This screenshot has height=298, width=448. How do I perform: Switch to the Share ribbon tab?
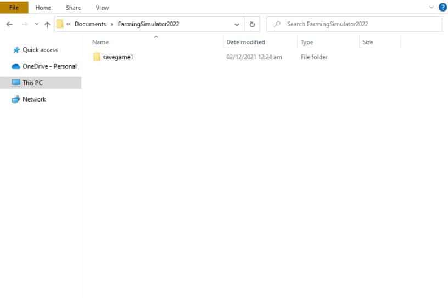pos(73,8)
